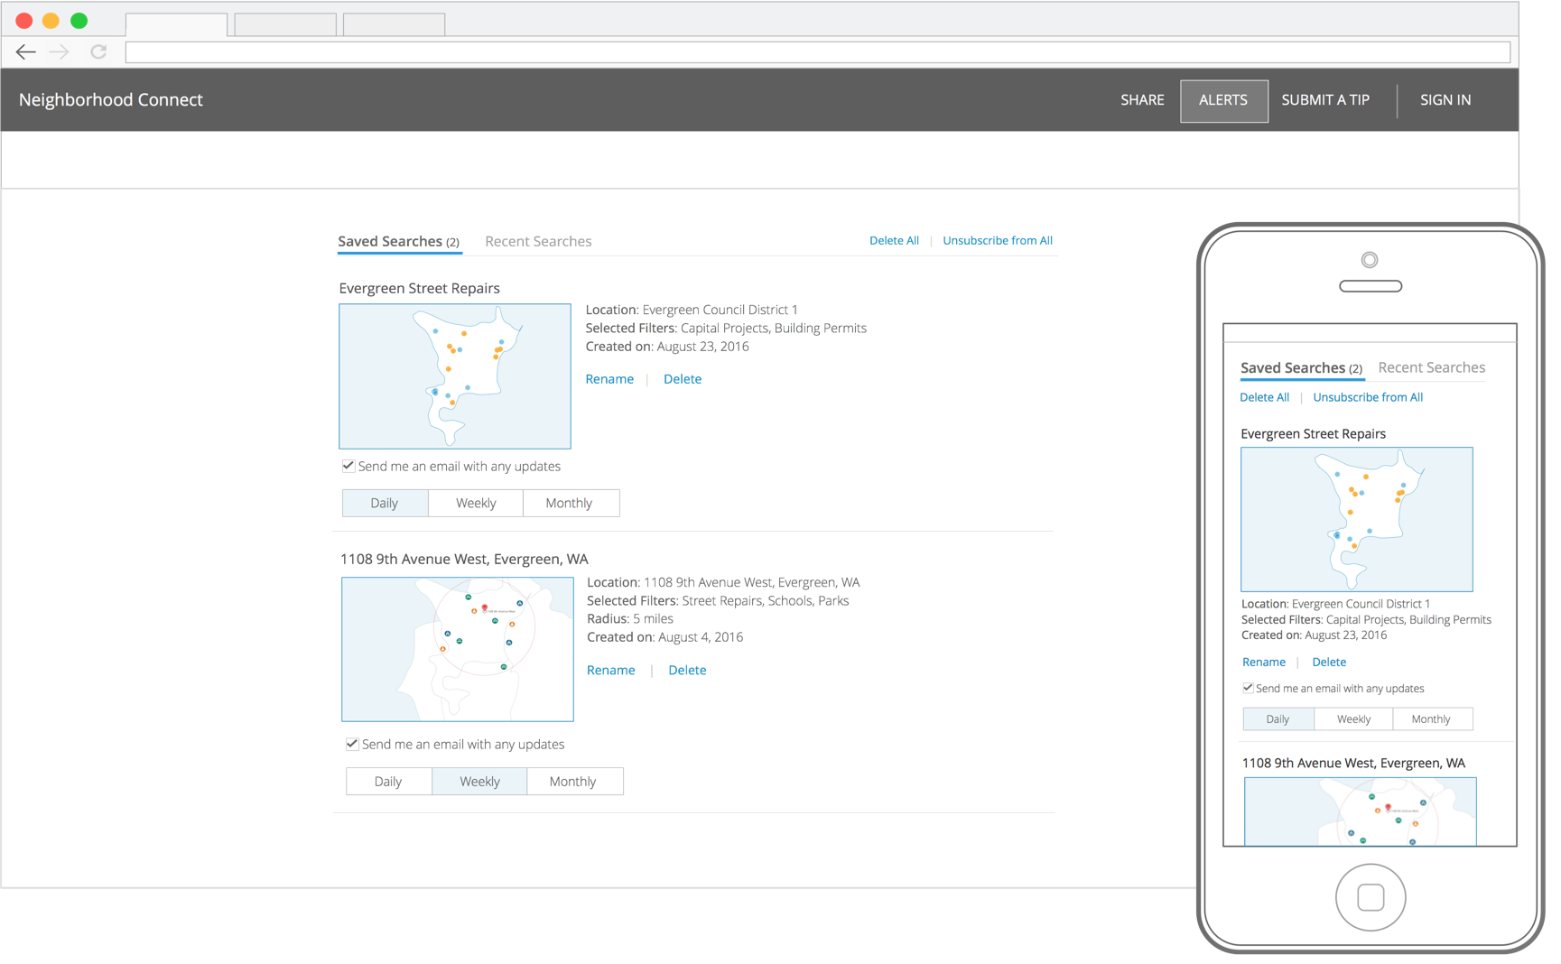1561x964 pixels.
Task: Switch to desktop Recent Searches tab
Action: pos(538,242)
